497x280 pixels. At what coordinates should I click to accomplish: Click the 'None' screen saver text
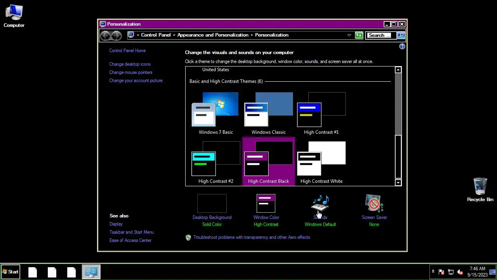point(374,224)
